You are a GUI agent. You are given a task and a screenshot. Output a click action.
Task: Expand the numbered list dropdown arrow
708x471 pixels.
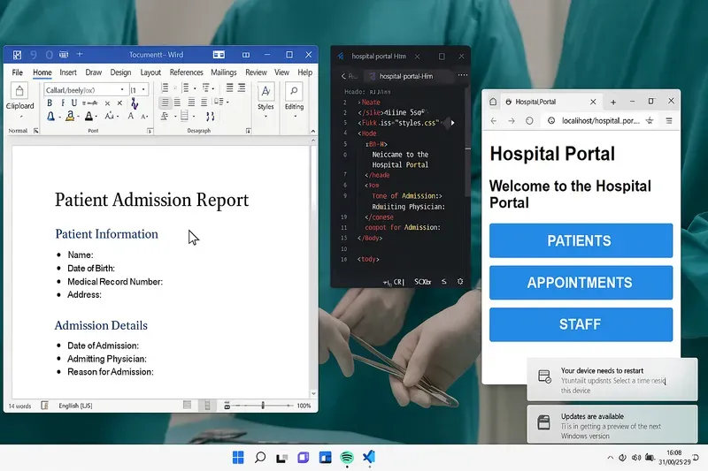coord(195,88)
